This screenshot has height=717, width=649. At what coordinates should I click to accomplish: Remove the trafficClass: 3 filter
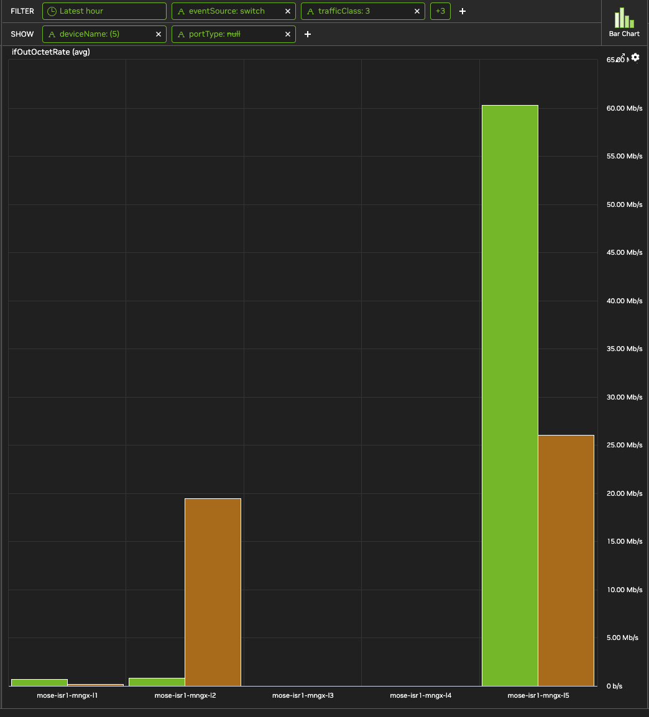point(417,11)
